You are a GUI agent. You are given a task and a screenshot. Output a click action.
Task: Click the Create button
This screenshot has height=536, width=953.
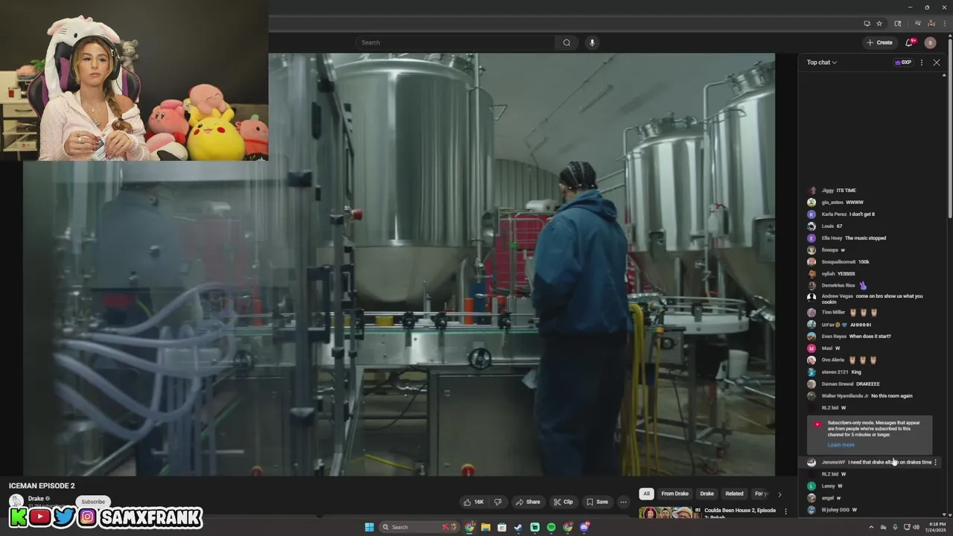click(879, 42)
